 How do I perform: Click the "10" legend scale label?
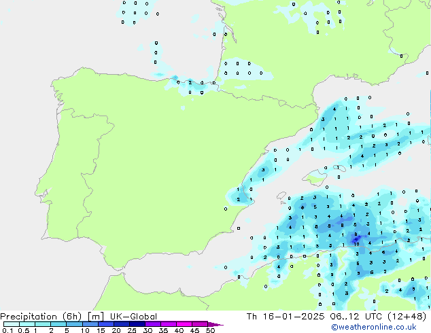point(85,330)
